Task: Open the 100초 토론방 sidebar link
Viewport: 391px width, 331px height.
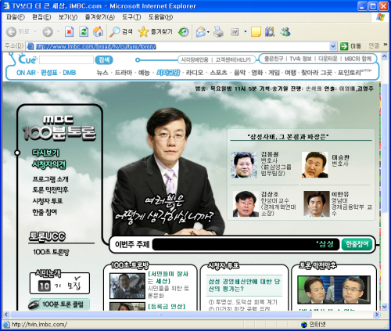Action: [52, 252]
